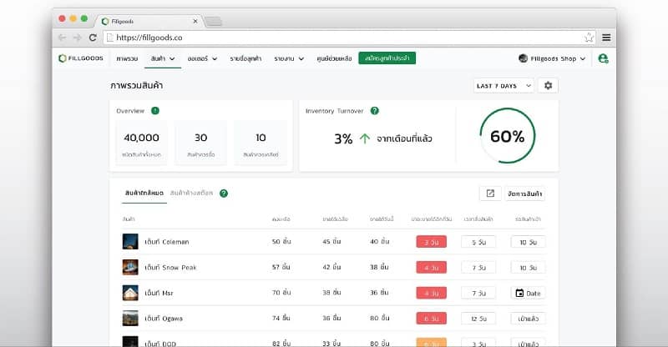Click the 30 overview card
Viewport: 668px width, 347px height.
(x=200, y=143)
